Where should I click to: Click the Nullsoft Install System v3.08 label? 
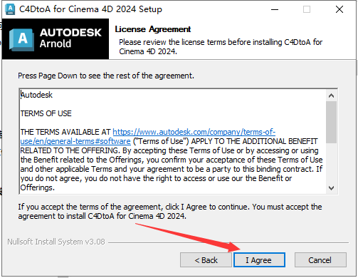(56, 242)
